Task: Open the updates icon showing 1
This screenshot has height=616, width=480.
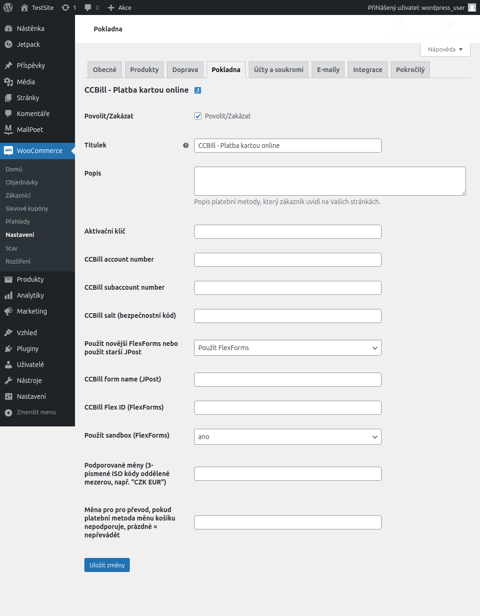Action: pos(66,7)
